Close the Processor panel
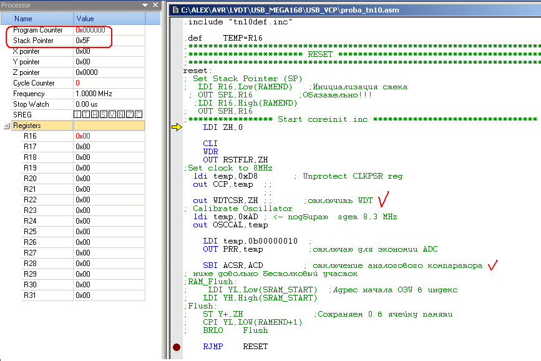Screen dimensions: 541x361 pos(155,5)
